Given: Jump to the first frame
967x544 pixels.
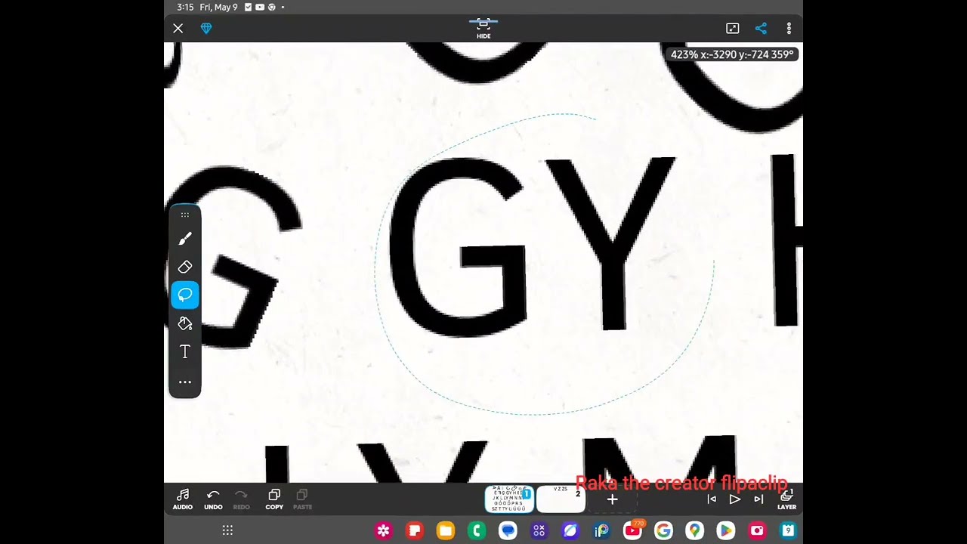Looking at the screenshot, I should pos(711,499).
